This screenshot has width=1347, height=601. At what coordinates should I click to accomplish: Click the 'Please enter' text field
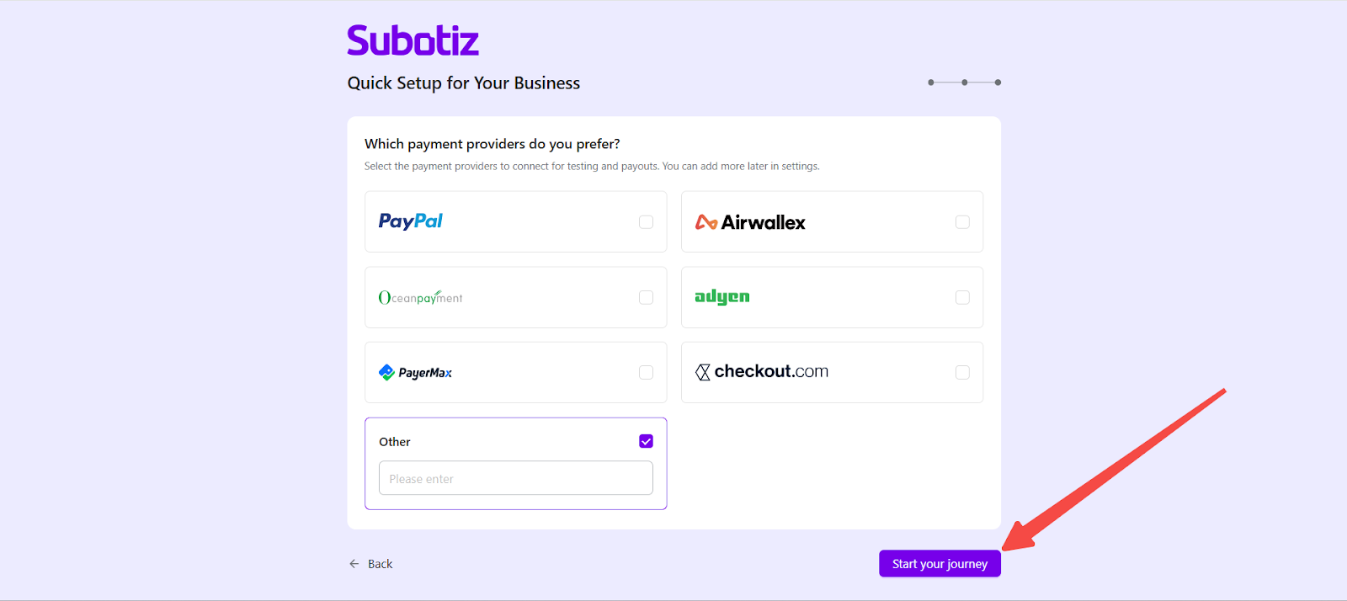[515, 478]
